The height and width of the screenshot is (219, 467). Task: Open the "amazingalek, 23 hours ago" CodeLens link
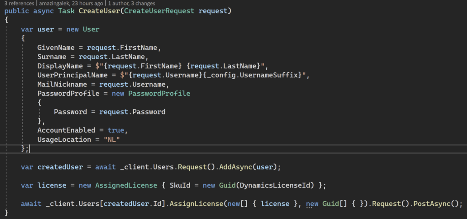tap(71, 4)
